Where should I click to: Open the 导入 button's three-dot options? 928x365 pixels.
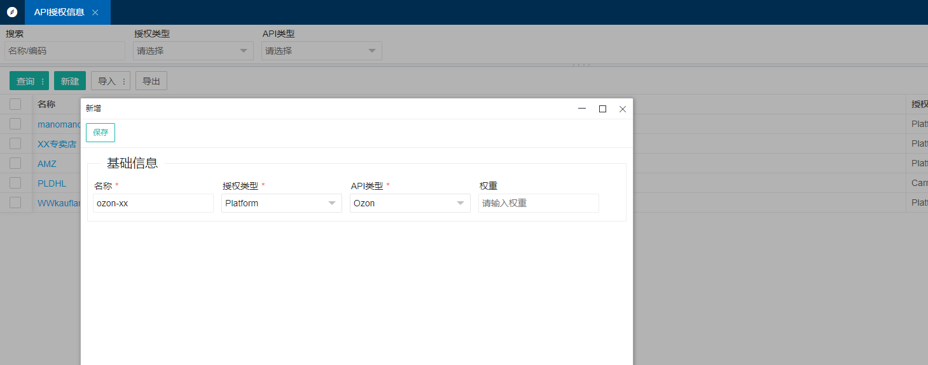pos(124,81)
